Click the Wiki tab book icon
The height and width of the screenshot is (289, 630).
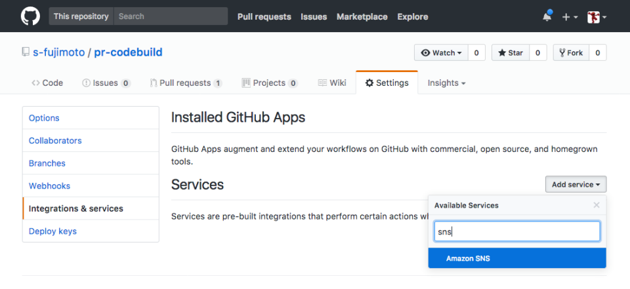(322, 83)
